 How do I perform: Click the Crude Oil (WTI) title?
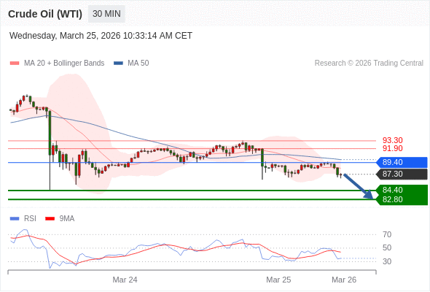45,14
